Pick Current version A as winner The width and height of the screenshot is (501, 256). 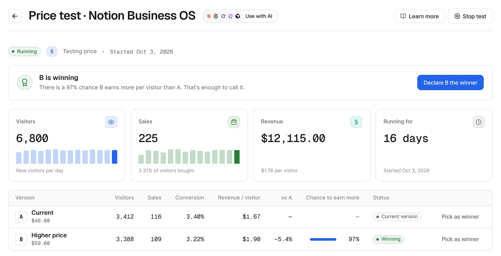[x=460, y=217]
